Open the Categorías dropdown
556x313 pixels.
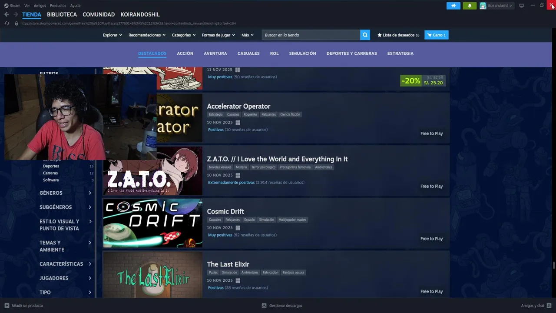tap(184, 35)
